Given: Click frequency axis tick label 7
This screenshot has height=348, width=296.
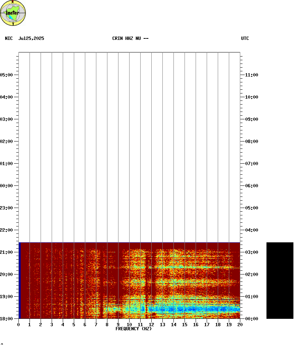Looking at the screenshot, I should pyautogui.click(x=96, y=325).
